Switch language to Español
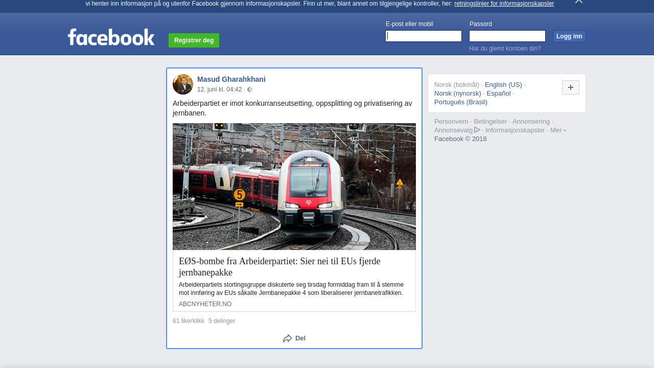 [499, 94]
